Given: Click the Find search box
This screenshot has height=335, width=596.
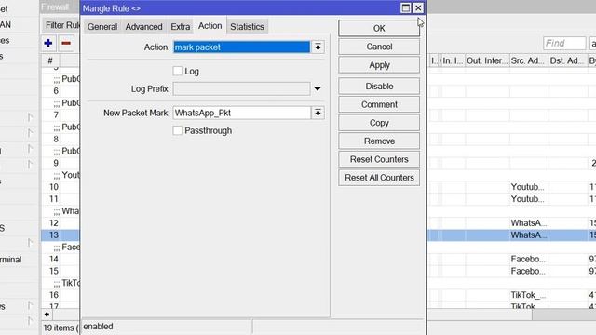Looking at the screenshot, I should tap(564, 44).
